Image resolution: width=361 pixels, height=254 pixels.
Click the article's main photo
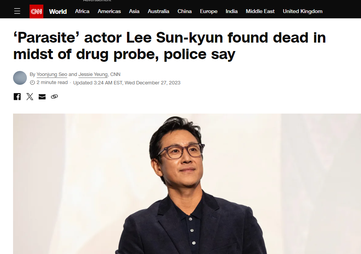[x=187, y=184]
